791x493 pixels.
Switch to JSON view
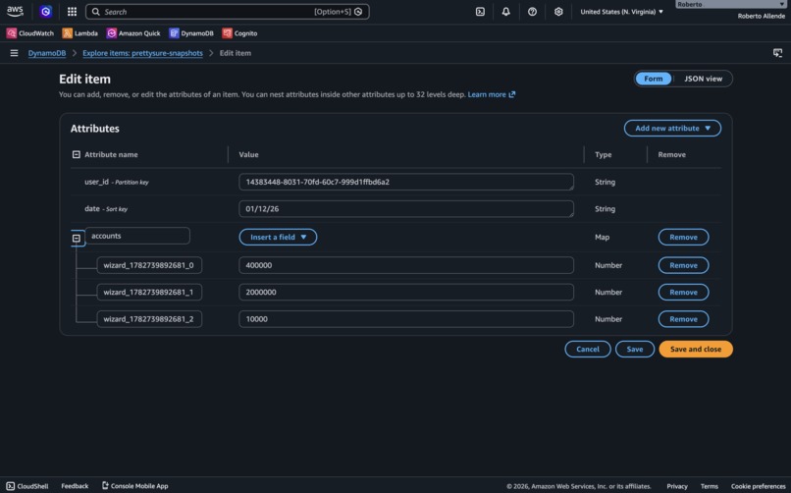pyautogui.click(x=703, y=79)
